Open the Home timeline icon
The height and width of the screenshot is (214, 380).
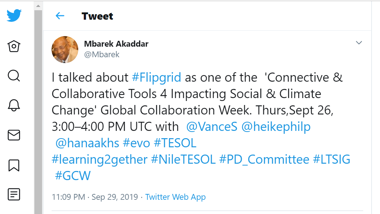click(x=14, y=46)
